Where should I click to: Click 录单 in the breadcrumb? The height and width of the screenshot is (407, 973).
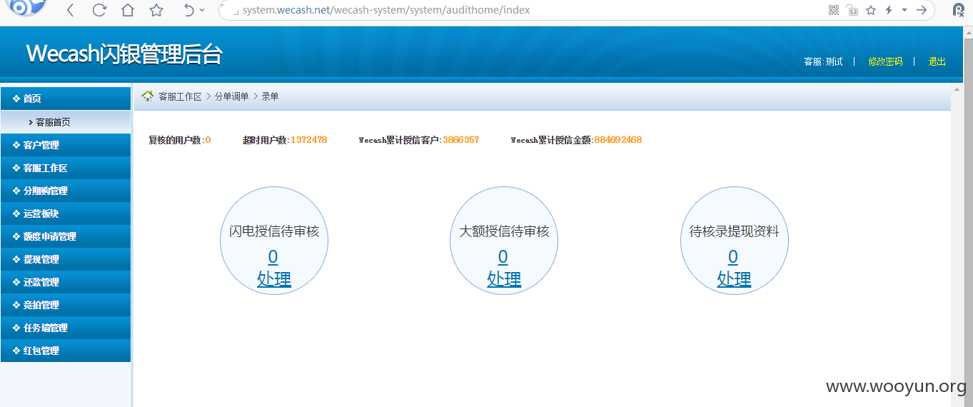270,96
